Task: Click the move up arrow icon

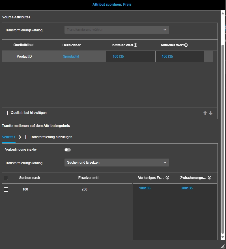Action: [x=205, y=113]
